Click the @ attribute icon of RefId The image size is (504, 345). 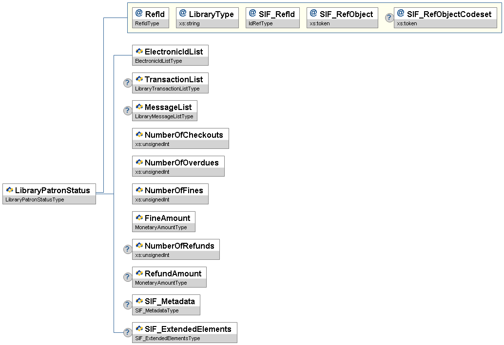[x=139, y=14]
